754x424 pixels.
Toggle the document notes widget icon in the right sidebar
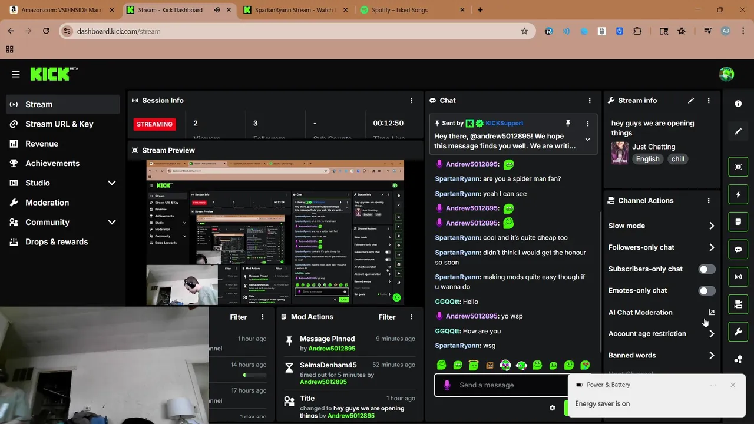738,221
